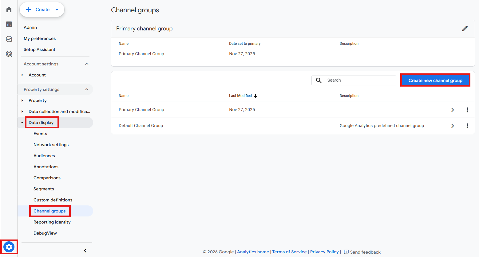Open the Create dropdown arrow
The image size is (479, 257).
coord(57,10)
